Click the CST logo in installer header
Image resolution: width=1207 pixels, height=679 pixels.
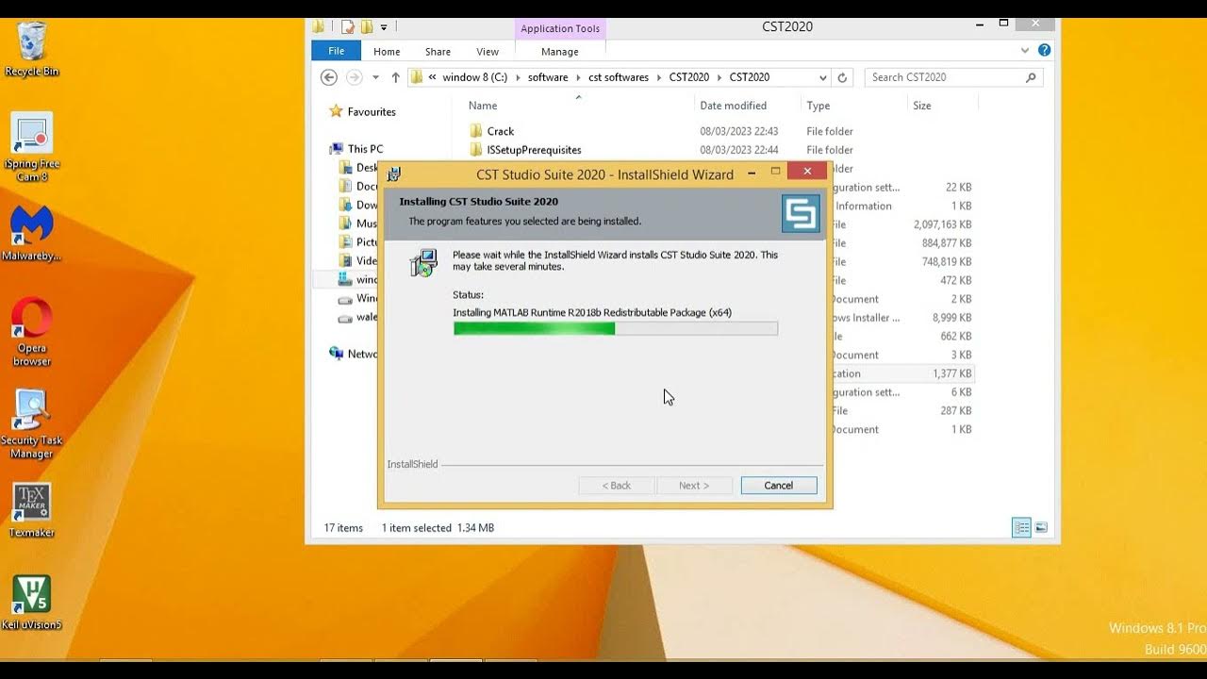point(801,214)
